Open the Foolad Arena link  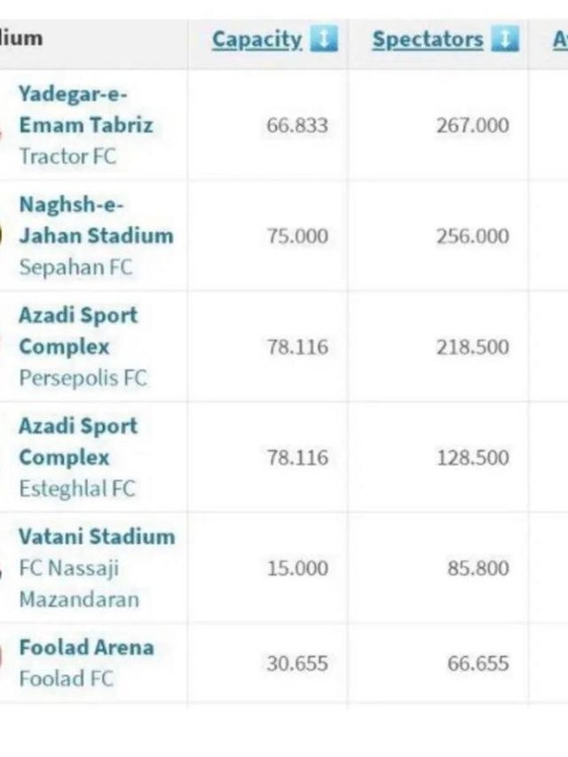click(86, 648)
